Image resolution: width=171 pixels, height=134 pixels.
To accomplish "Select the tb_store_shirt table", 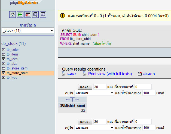I will [x=17, y=73].
